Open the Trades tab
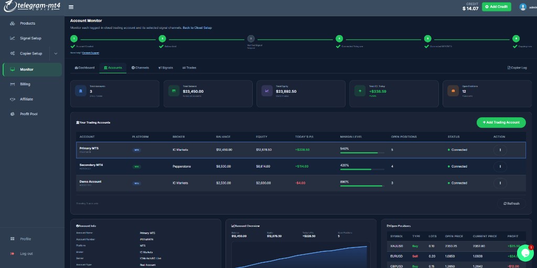Screen dimensions: 537x268 click(189, 68)
